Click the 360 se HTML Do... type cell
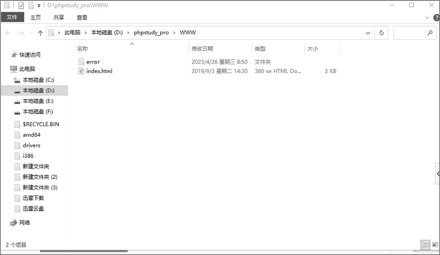The image size is (440, 255). [278, 71]
